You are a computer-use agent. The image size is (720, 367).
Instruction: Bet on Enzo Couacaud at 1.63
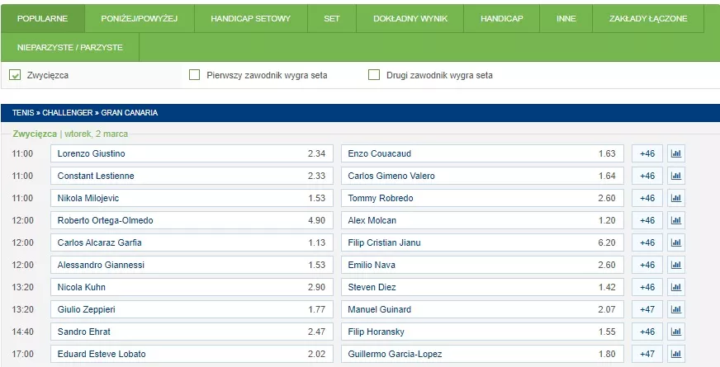482,153
